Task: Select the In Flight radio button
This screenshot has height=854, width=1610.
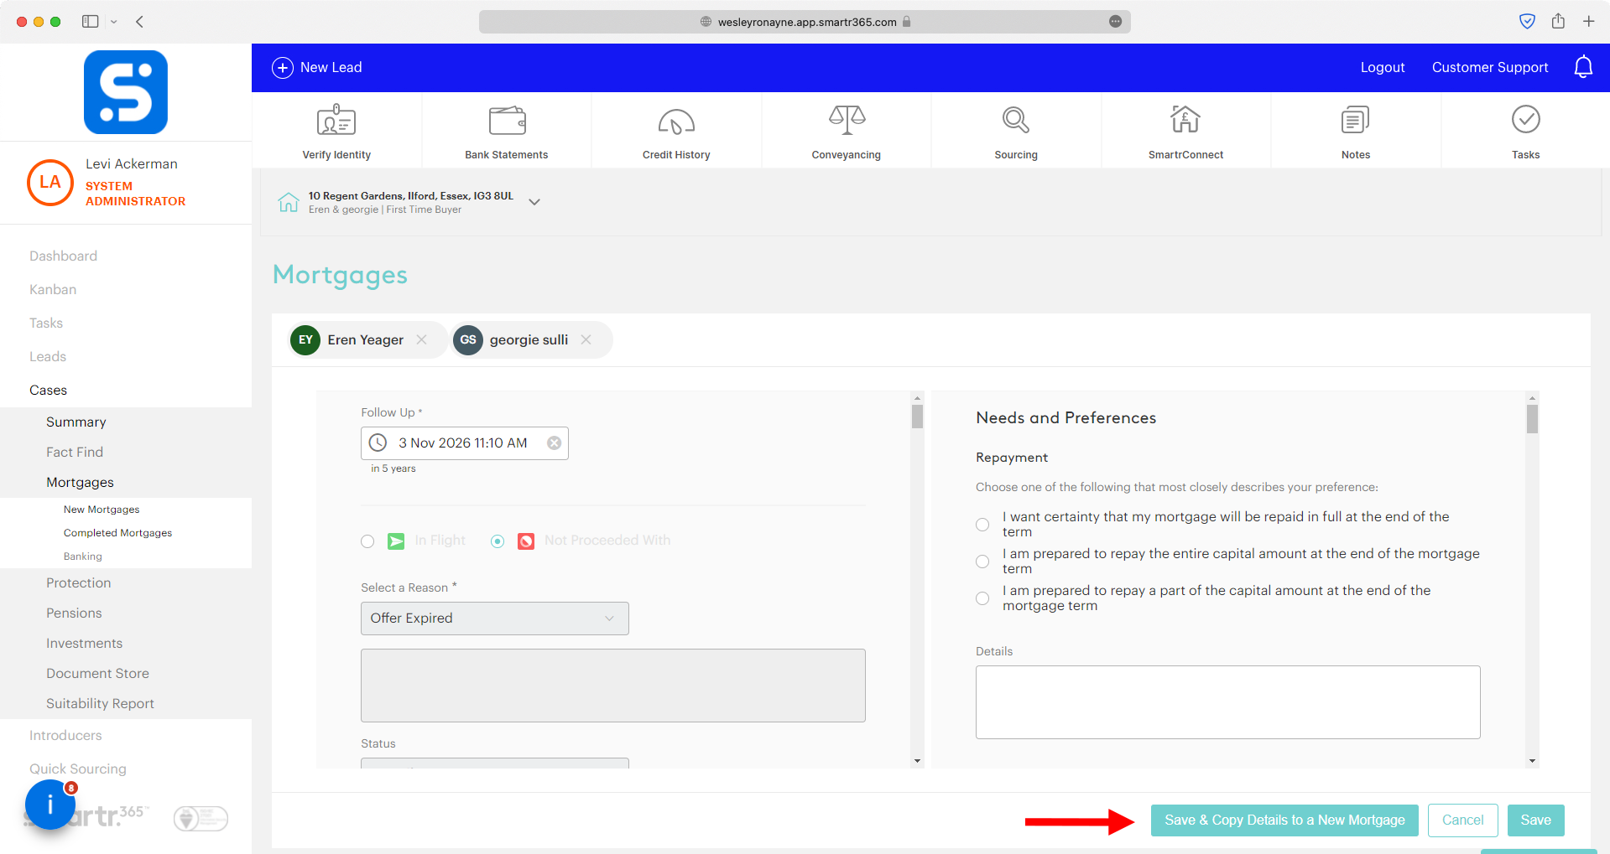Action: [367, 541]
